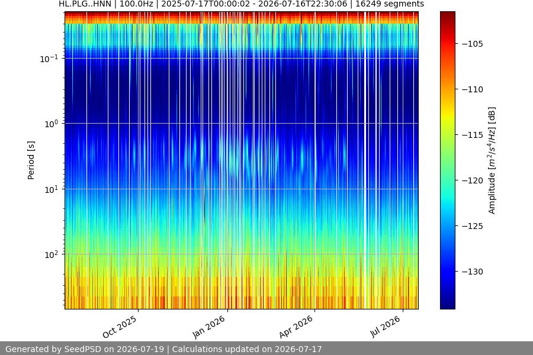Click the 'Jan 2026' x-axis label
Screen dimensions: 533x355
tap(208, 327)
